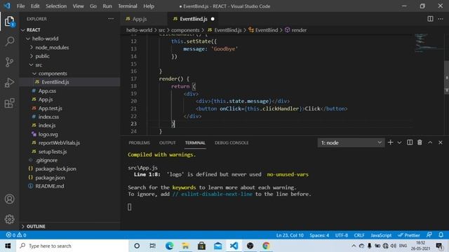Click unsaved dot on EventBind.js tab
The height and width of the screenshot is (252, 449).
click(x=213, y=19)
